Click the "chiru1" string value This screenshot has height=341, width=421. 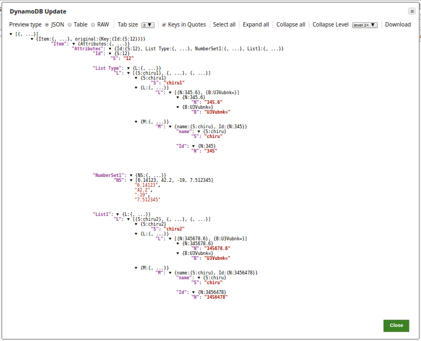point(174,83)
